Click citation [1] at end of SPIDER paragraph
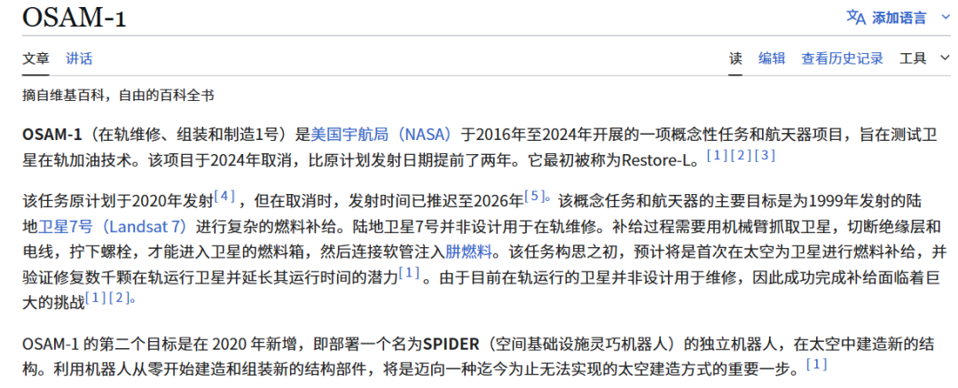 (x=816, y=364)
